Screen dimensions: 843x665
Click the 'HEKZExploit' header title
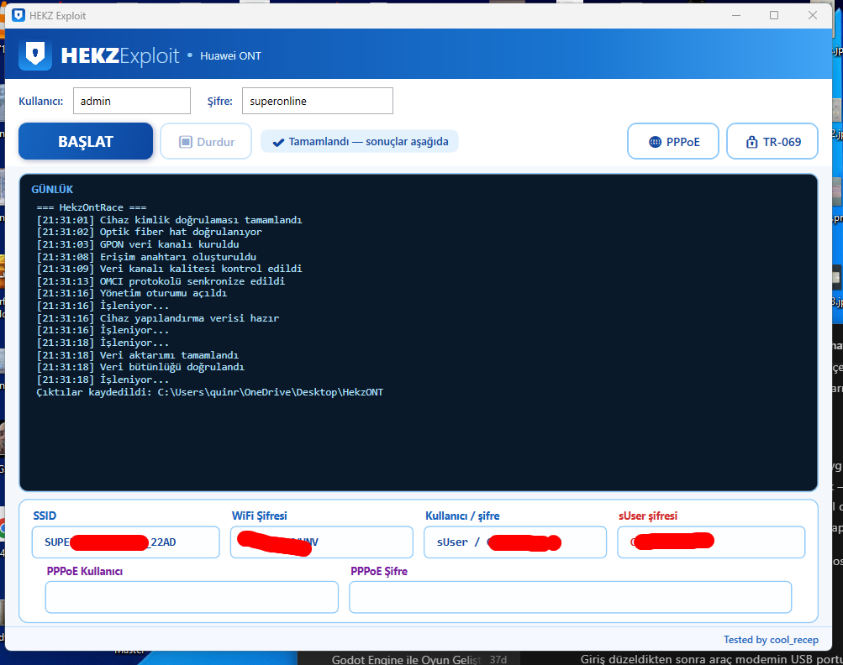tap(120, 55)
